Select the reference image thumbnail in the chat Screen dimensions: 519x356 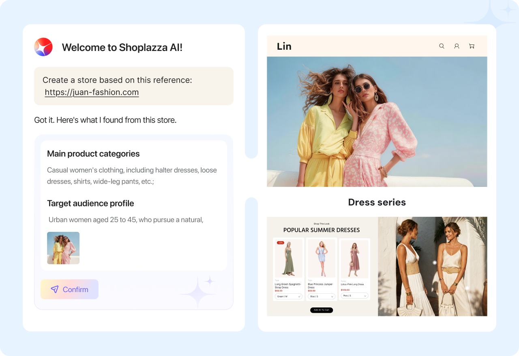[63, 248]
